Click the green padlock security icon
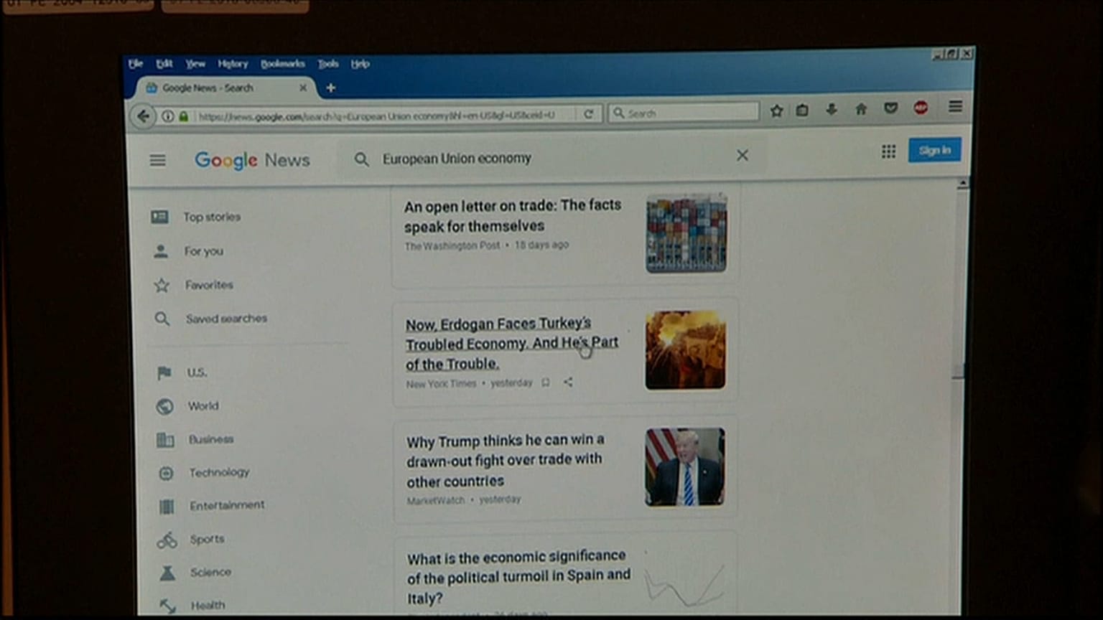Viewport: 1103px width, 620px height. (x=184, y=116)
